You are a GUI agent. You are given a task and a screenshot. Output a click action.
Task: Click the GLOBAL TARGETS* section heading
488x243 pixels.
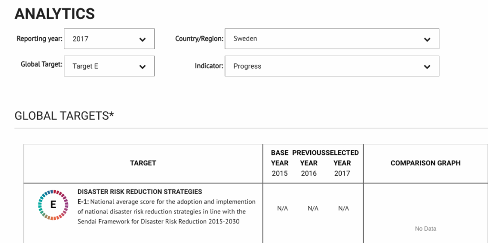64,116
